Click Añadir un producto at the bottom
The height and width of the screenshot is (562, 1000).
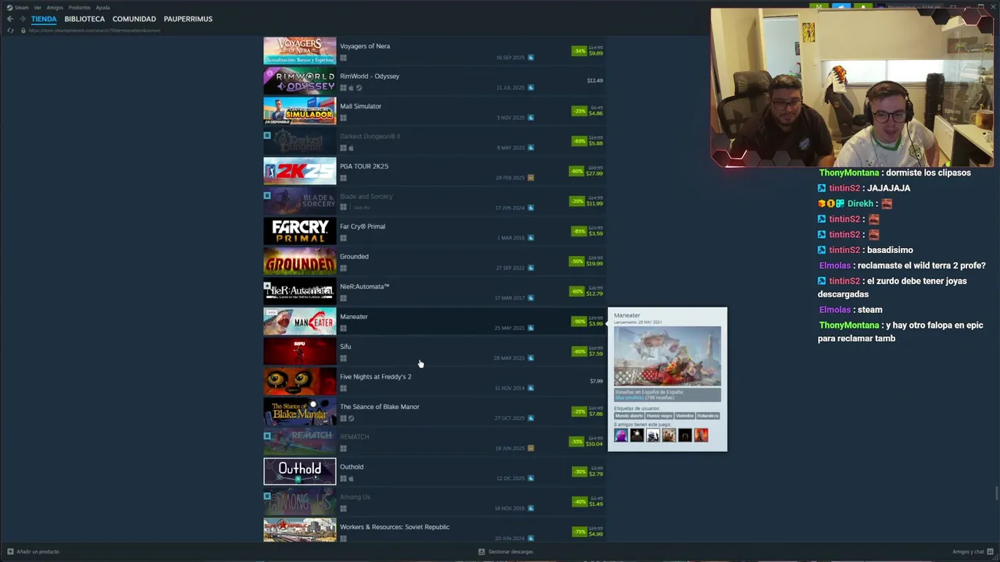pyautogui.click(x=33, y=552)
